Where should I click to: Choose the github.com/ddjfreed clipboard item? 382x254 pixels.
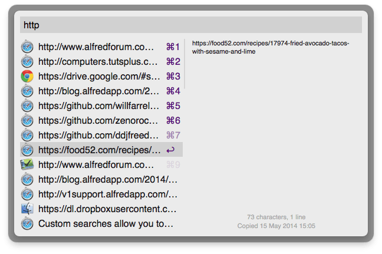coord(101,135)
